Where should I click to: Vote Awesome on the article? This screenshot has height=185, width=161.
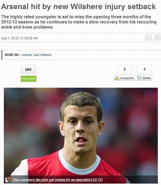click(x=125, y=78)
